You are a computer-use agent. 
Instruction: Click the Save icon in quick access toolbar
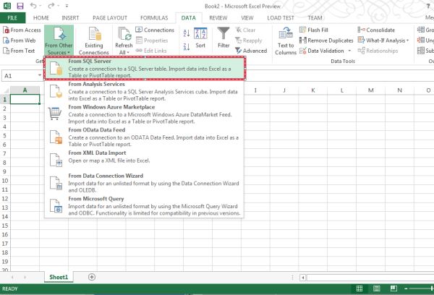coord(20,6)
